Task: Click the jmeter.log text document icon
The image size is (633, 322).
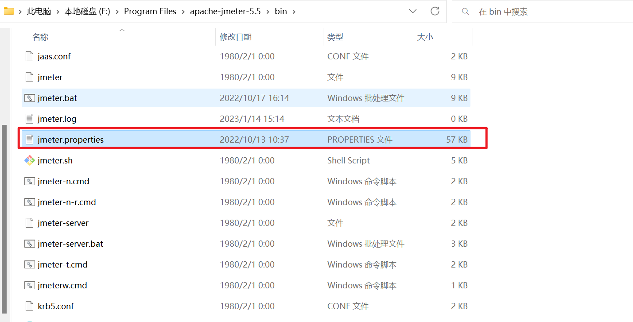Action: point(29,119)
